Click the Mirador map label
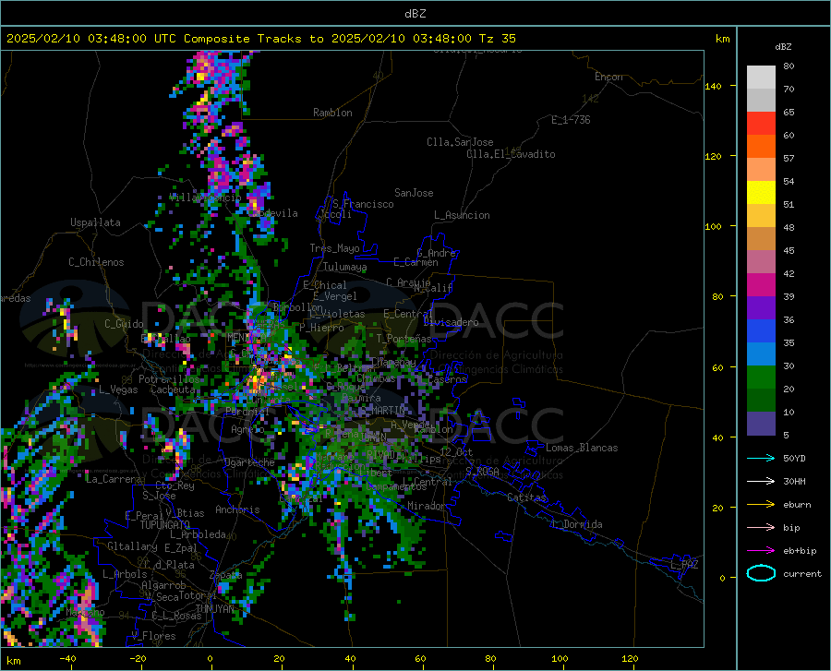Viewport: 831px width, 671px height. tap(427, 506)
